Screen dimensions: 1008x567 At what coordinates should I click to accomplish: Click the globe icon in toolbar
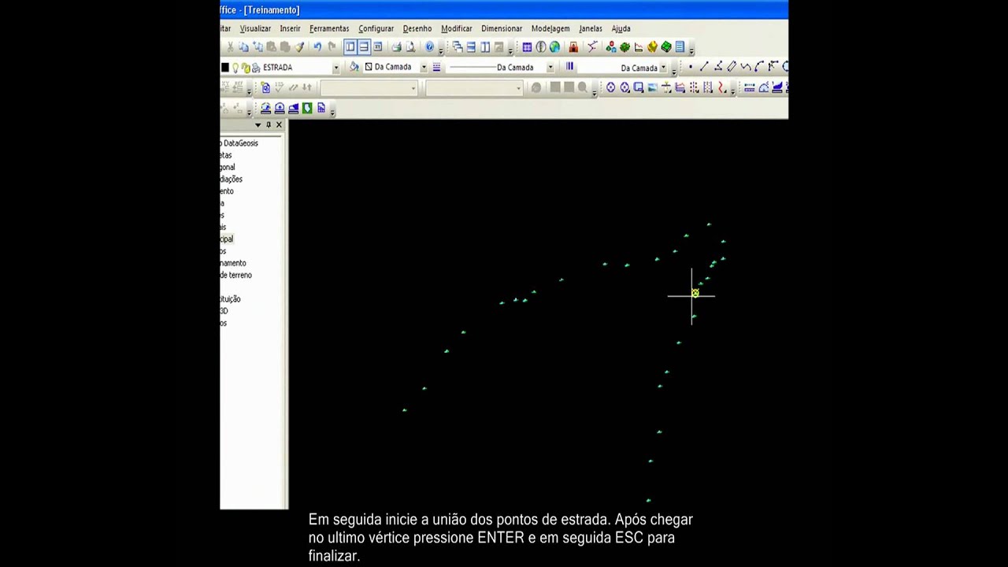[554, 46]
